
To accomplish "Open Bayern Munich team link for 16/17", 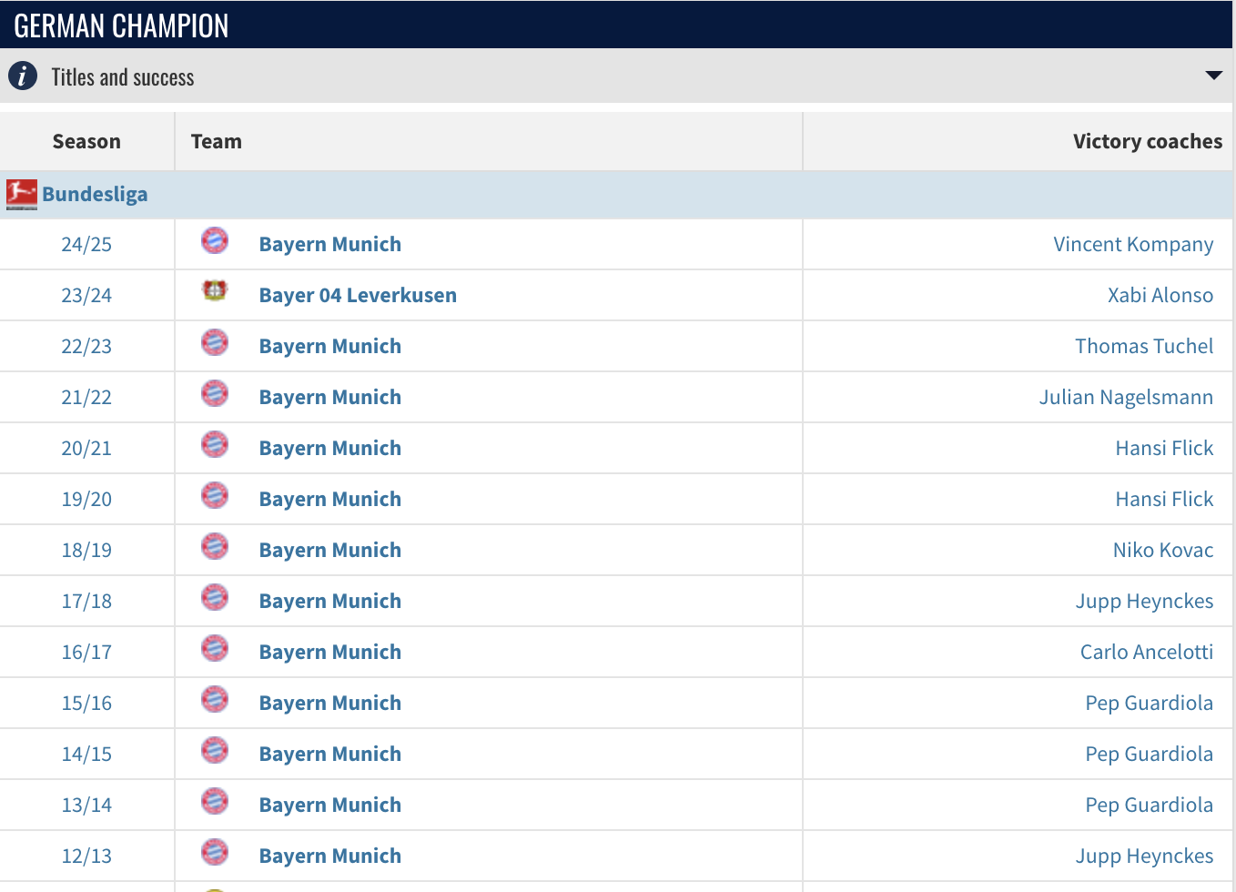I will click(x=330, y=652).
